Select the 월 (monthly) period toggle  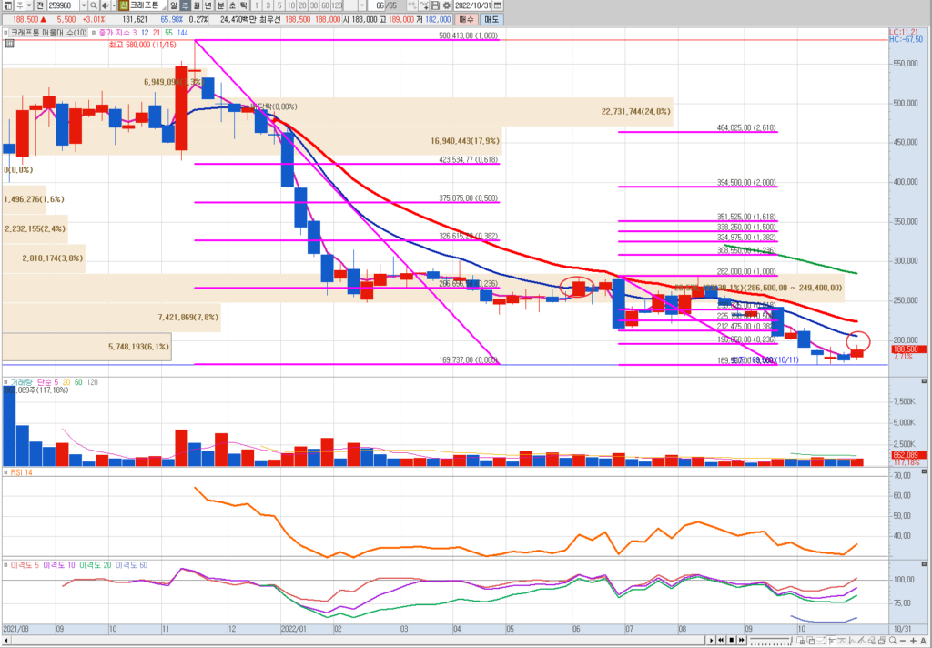[x=196, y=5]
